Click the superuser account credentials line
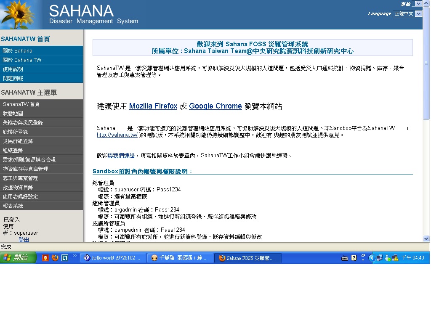This screenshot has height=323, width=431. pos(139,190)
